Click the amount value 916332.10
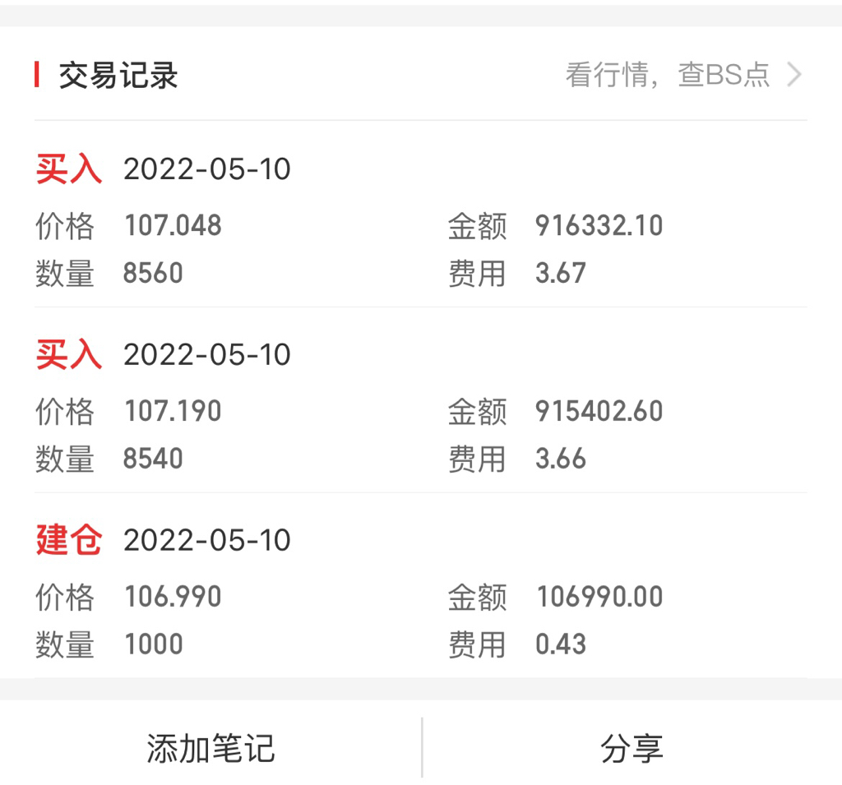 (x=599, y=225)
